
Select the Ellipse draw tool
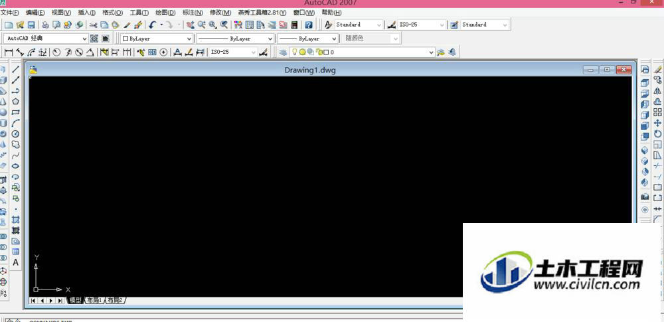tap(16, 166)
